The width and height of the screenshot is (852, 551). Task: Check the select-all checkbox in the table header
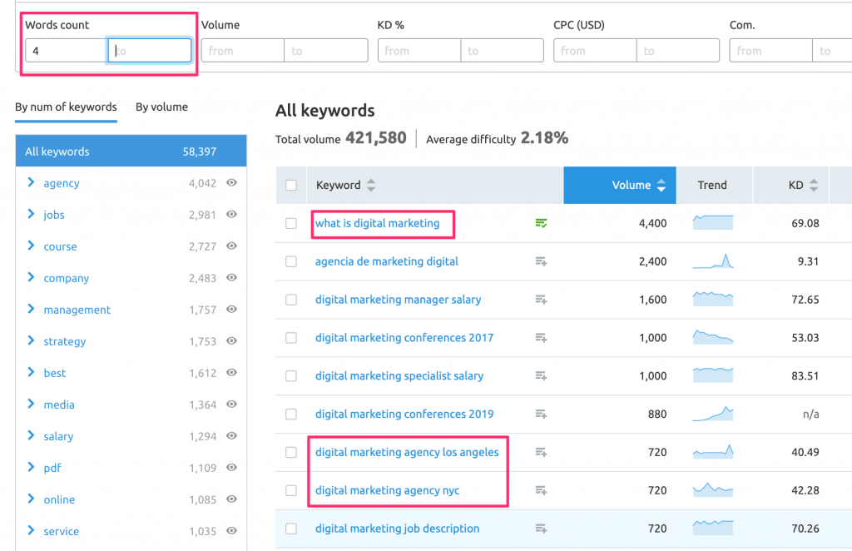click(x=291, y=185)
